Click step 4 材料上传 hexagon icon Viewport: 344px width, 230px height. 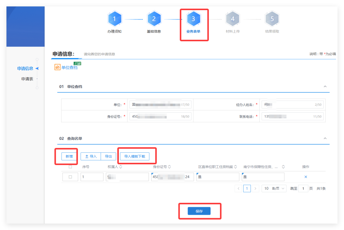coord(233,19)
